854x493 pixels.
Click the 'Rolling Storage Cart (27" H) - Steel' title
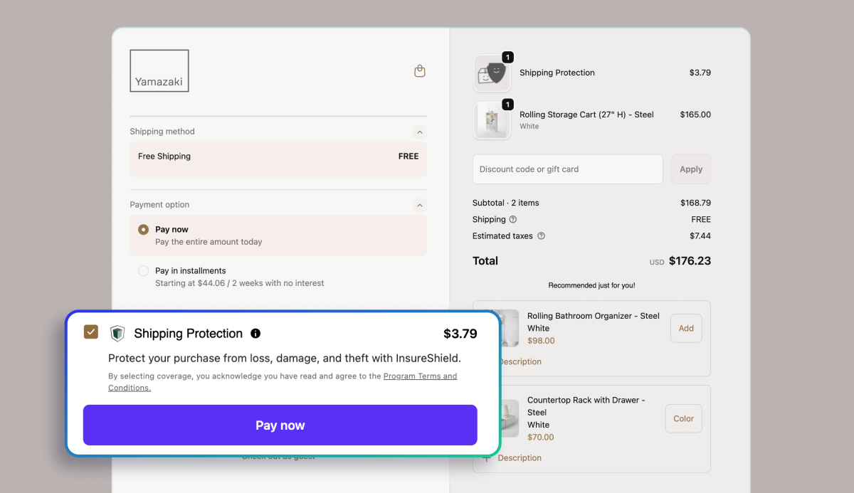click(x=586, y=115)
